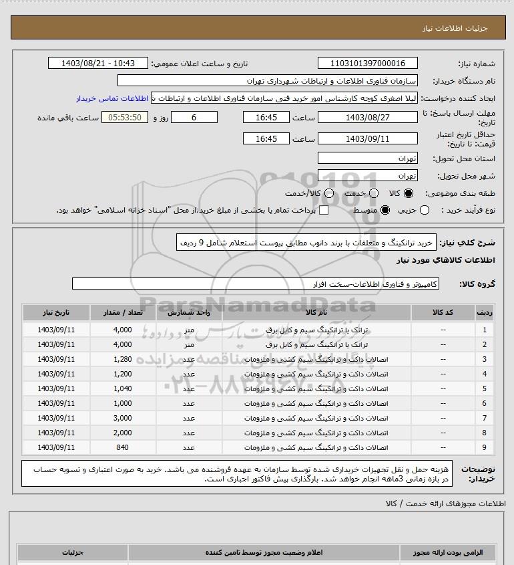Click the buyer organization name field
This screenshot has height=565, width=514.
(x=268, y=81)
